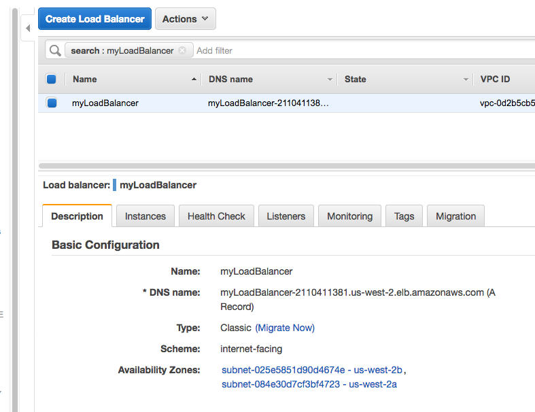This screenshot has width=535, height=412.
Task: Open subnet-084e30d7cf3bf4723 us-west-2a link
Action: [x=309, y=384]
